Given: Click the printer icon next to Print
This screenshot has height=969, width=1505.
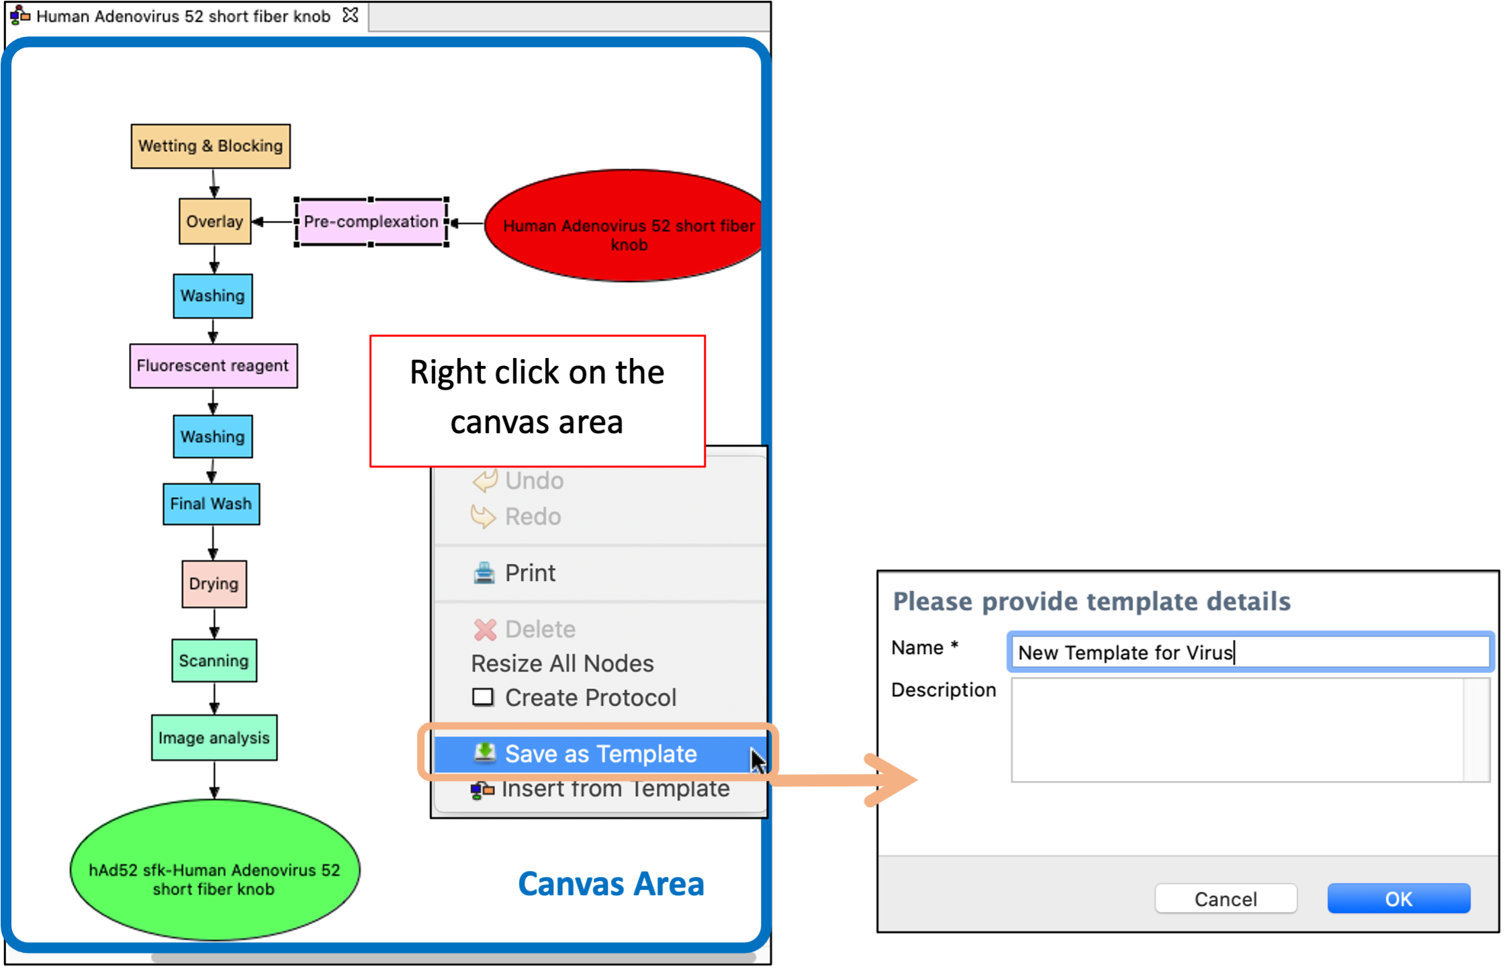Looking at the screenshot, I should pyautogui.click(x=484, y=573).
